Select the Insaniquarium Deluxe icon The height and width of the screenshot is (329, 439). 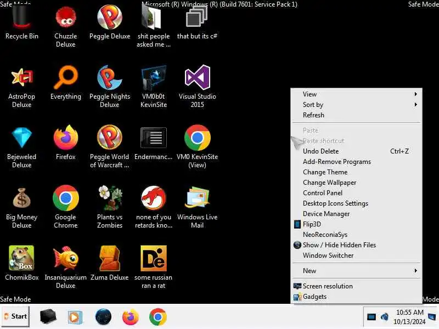coord(65,267)
